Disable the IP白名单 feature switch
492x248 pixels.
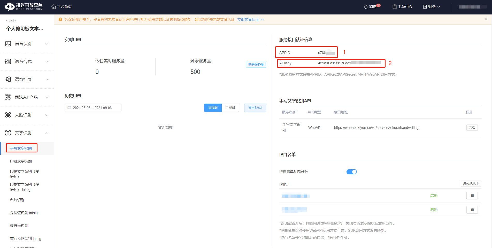(351, 172)
